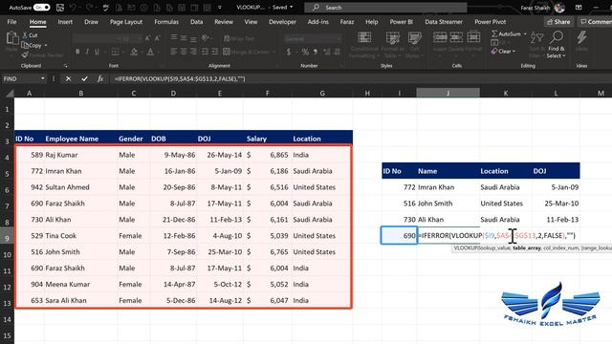Click cell with 'Tina Cook'
The width and height of the screenshot is (612, 344).
80,236
